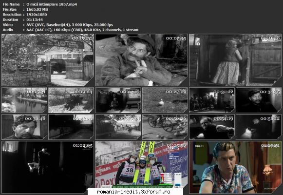283x195 pixels.
Task: Open the 00:38:48 close-up thumbnail of frowning man
Action: (24, 127)
